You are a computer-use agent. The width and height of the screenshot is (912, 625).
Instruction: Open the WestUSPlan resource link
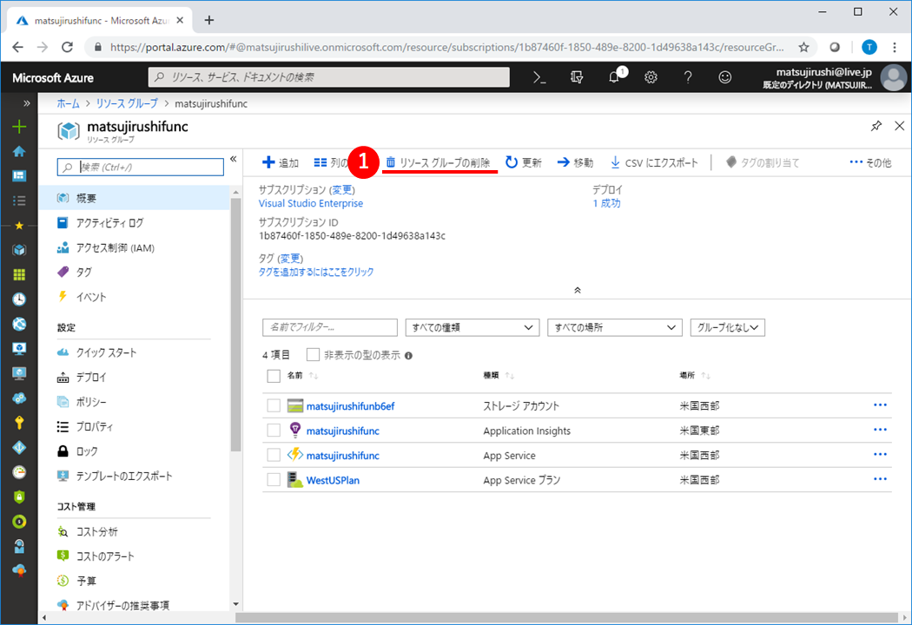tap(333, 480)
